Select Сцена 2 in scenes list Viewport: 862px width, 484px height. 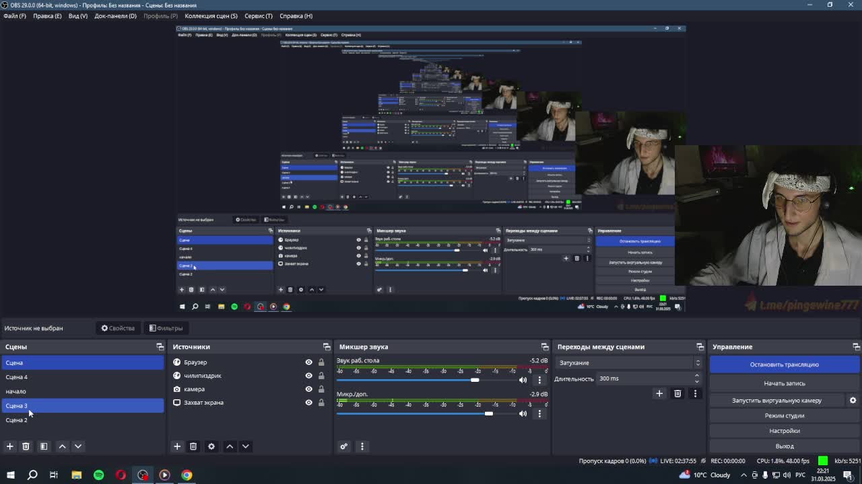pyautogui.click(x=82, y=420)
